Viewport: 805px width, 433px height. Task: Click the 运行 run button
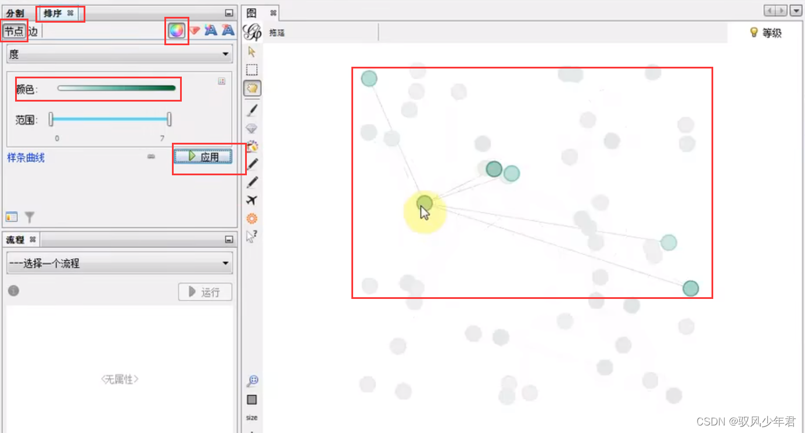tap(205, 292)
